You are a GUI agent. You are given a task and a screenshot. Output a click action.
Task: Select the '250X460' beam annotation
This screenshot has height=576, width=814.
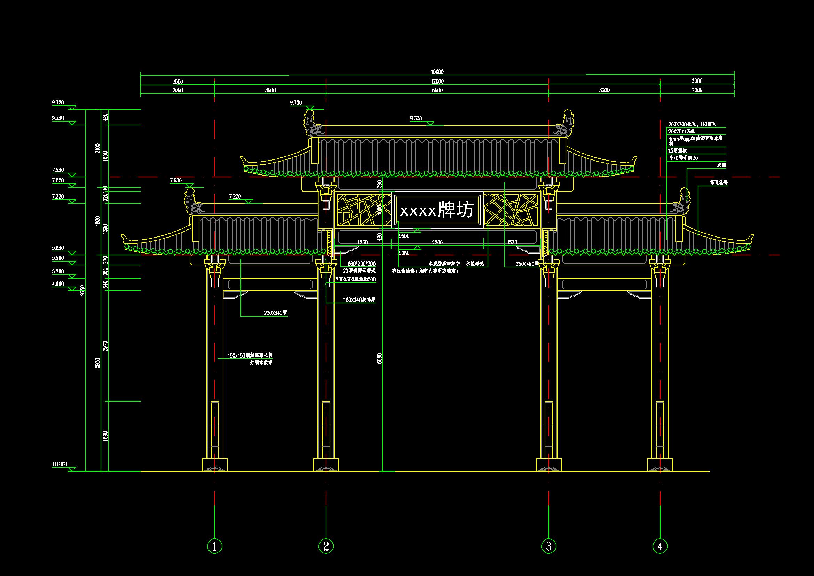(x=527, y=264)
